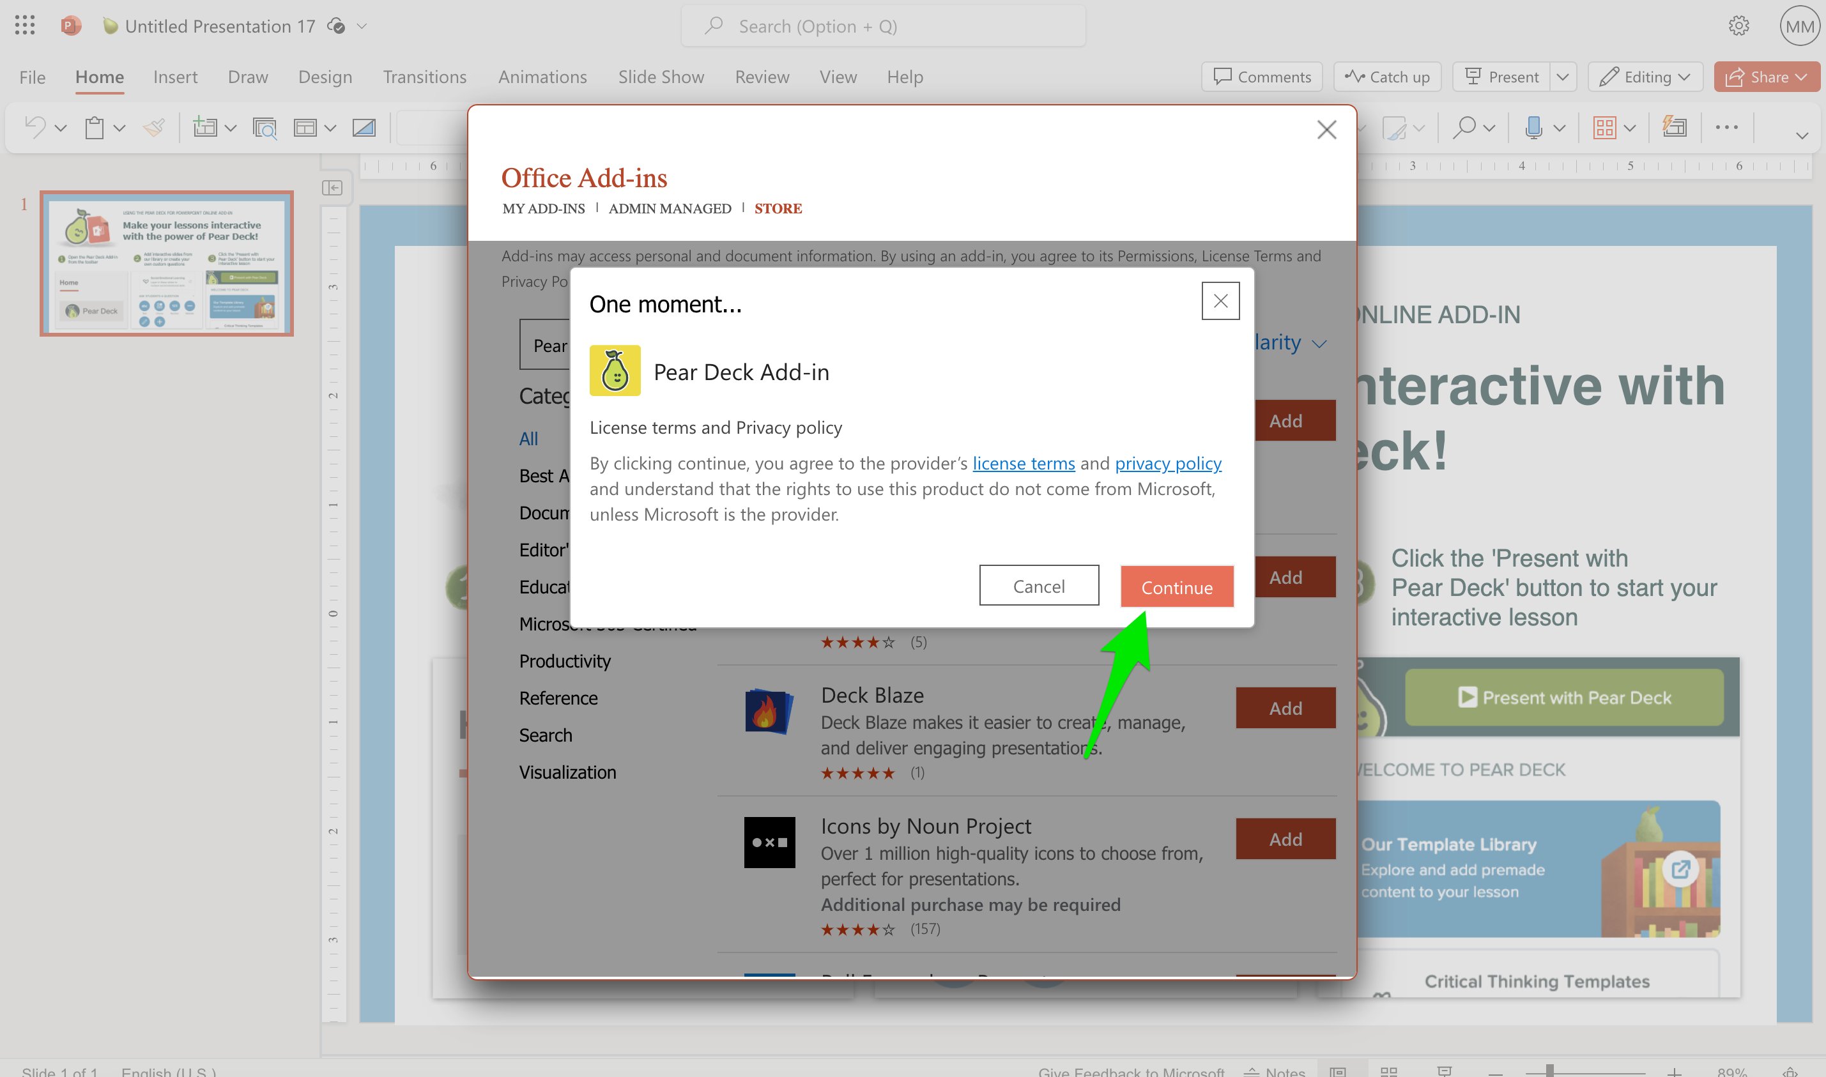This screenshot has height=1077, width=1826.
Task: Open the settings gear
Action: tap(1738, 26)
